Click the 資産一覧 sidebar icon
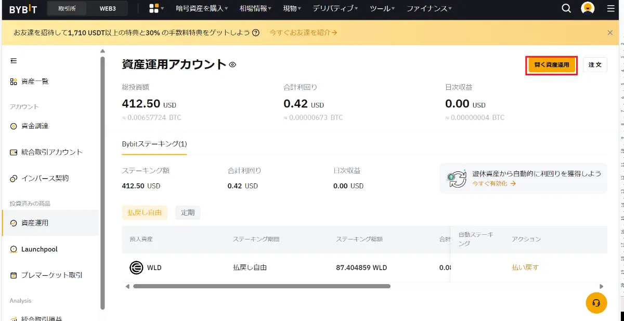624x321 pixels. point(14,82)
